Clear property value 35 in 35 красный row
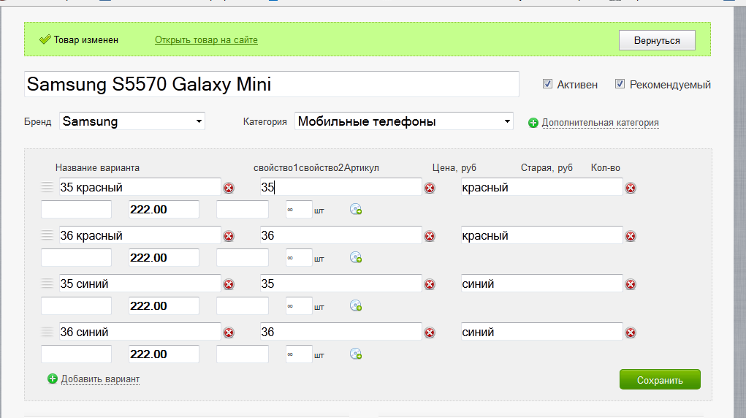This screenshot has height=418, width=746. (x=430, y=188)
